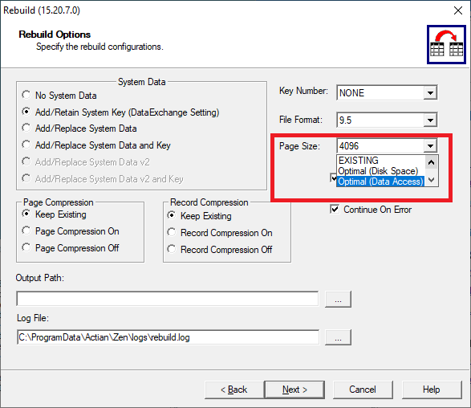This screenshot has height=408, width=471.
Task: Select No System Data radio button
Action: pos(26,95)
